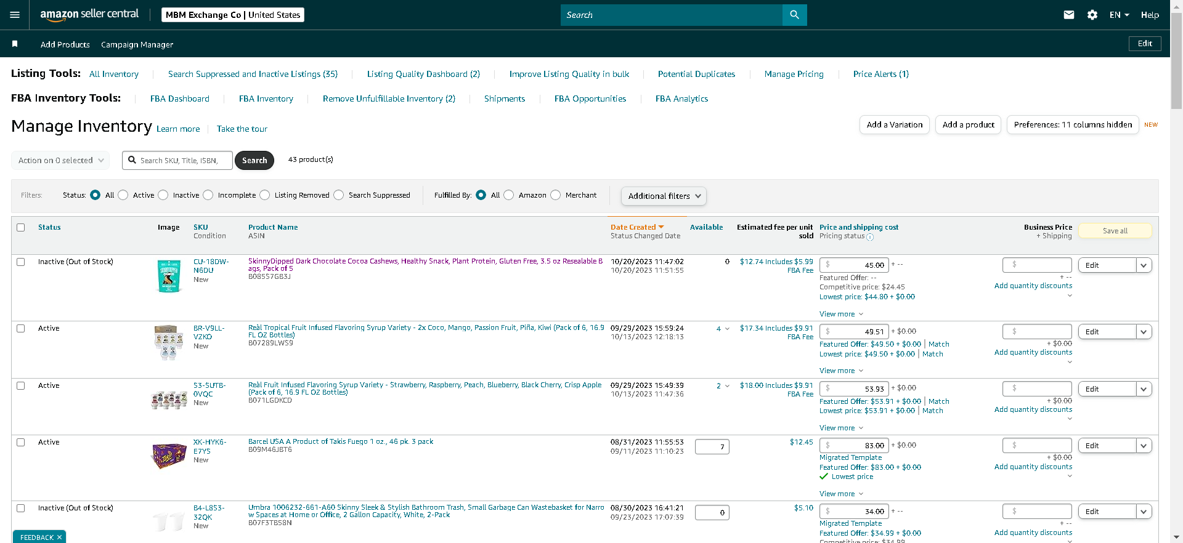Open Preferences: 11 columns hidden
The height and width of the screenshot is (543, 1183).
pyautogui.click(x=1073, y=124)
